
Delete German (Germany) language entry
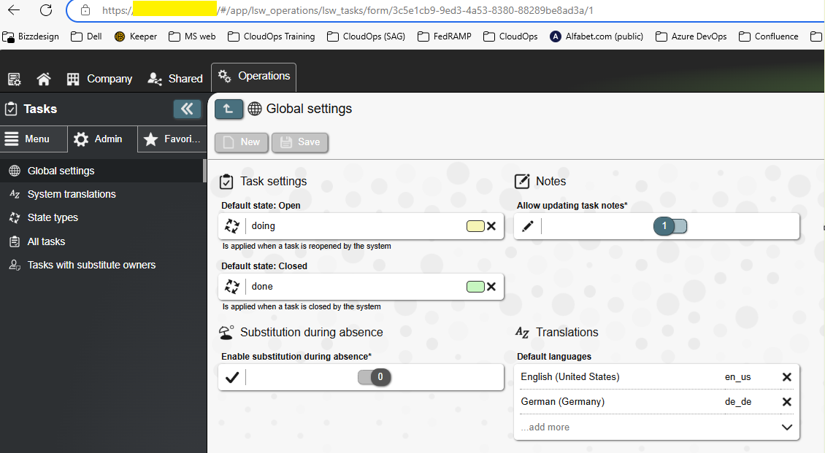pos(786,402)
